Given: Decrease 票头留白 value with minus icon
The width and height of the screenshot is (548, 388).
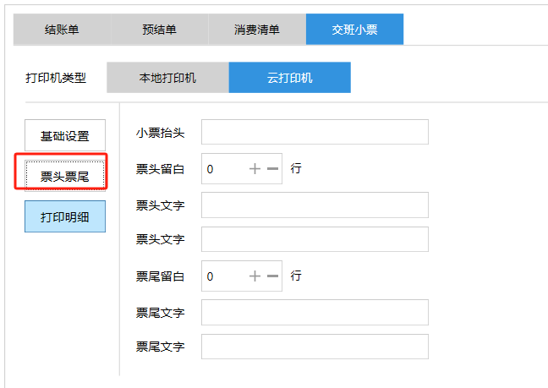Looking at the screenshot, I should [x=272, y=169].
